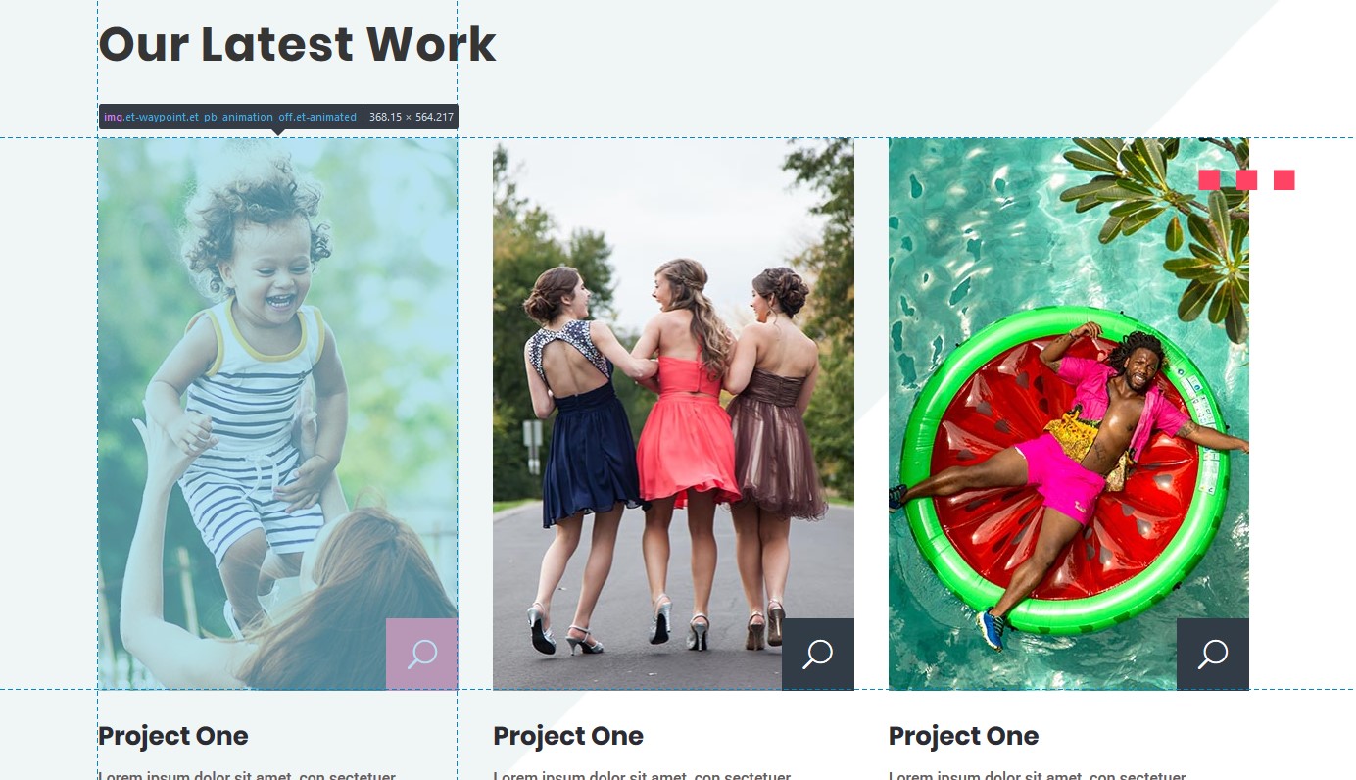
Task: Open the Project One title under the women photo
Action: click(x=568, y=736)
